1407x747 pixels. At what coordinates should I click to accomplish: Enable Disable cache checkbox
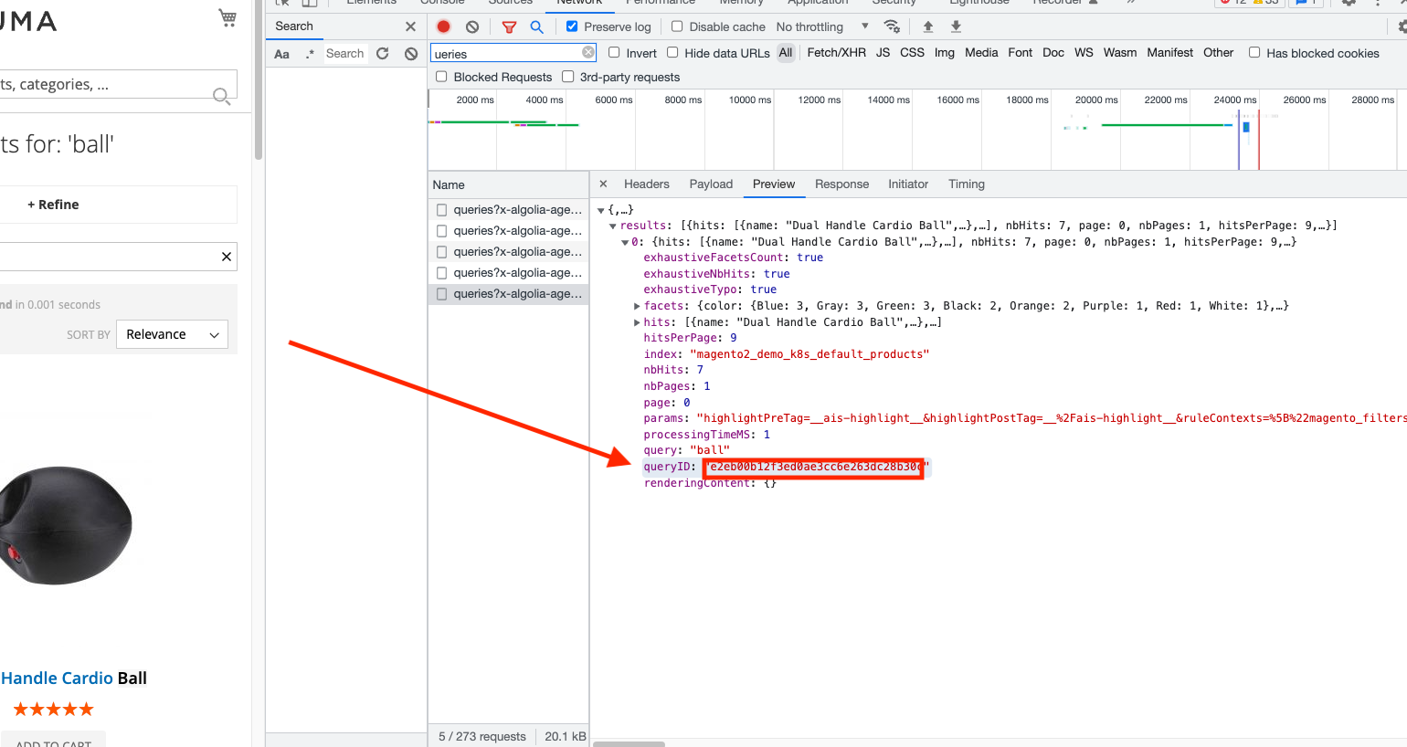click(x=677, y=26)
